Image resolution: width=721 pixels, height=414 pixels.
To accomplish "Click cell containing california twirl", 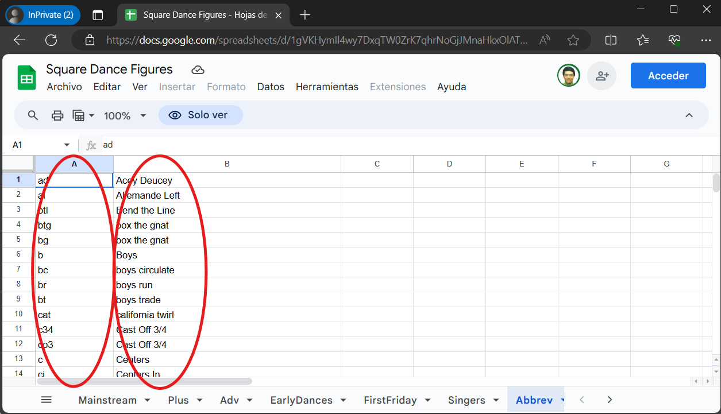I will tap(227, 315).
